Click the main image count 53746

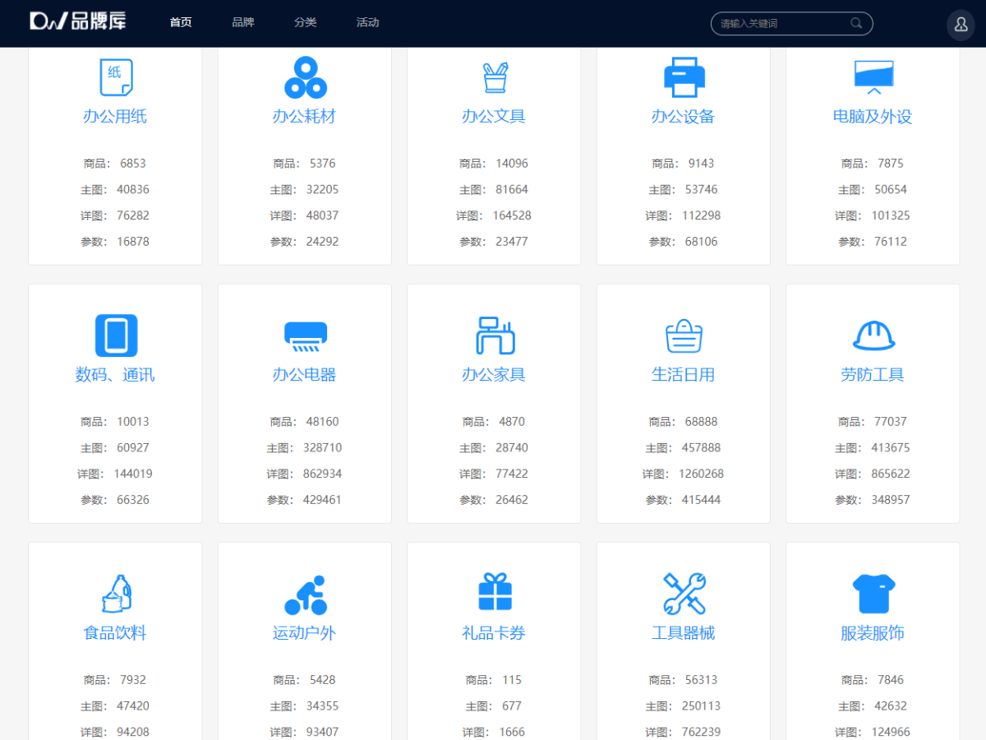point(702,190)
